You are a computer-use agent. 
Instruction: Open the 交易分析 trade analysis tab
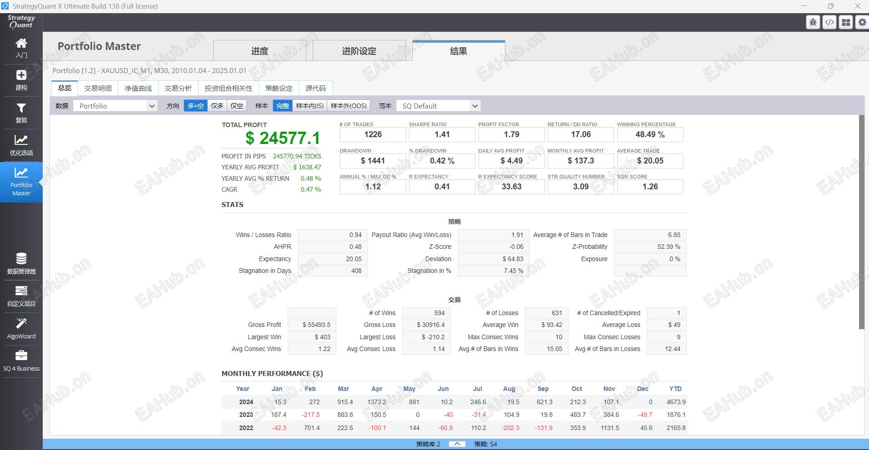[x=178, y=88]
